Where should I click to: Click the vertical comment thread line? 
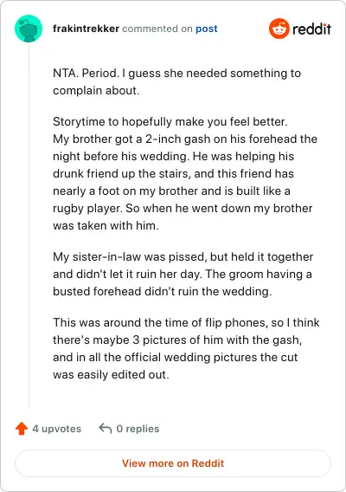pos(29,225)
